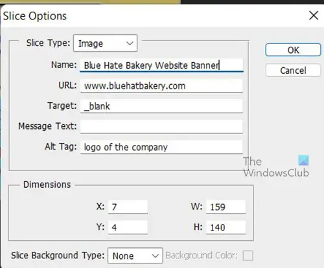This screenshot has width=324, height=268.
Task: Cancel the Slice Options dialog
Action: pos(293,70)
